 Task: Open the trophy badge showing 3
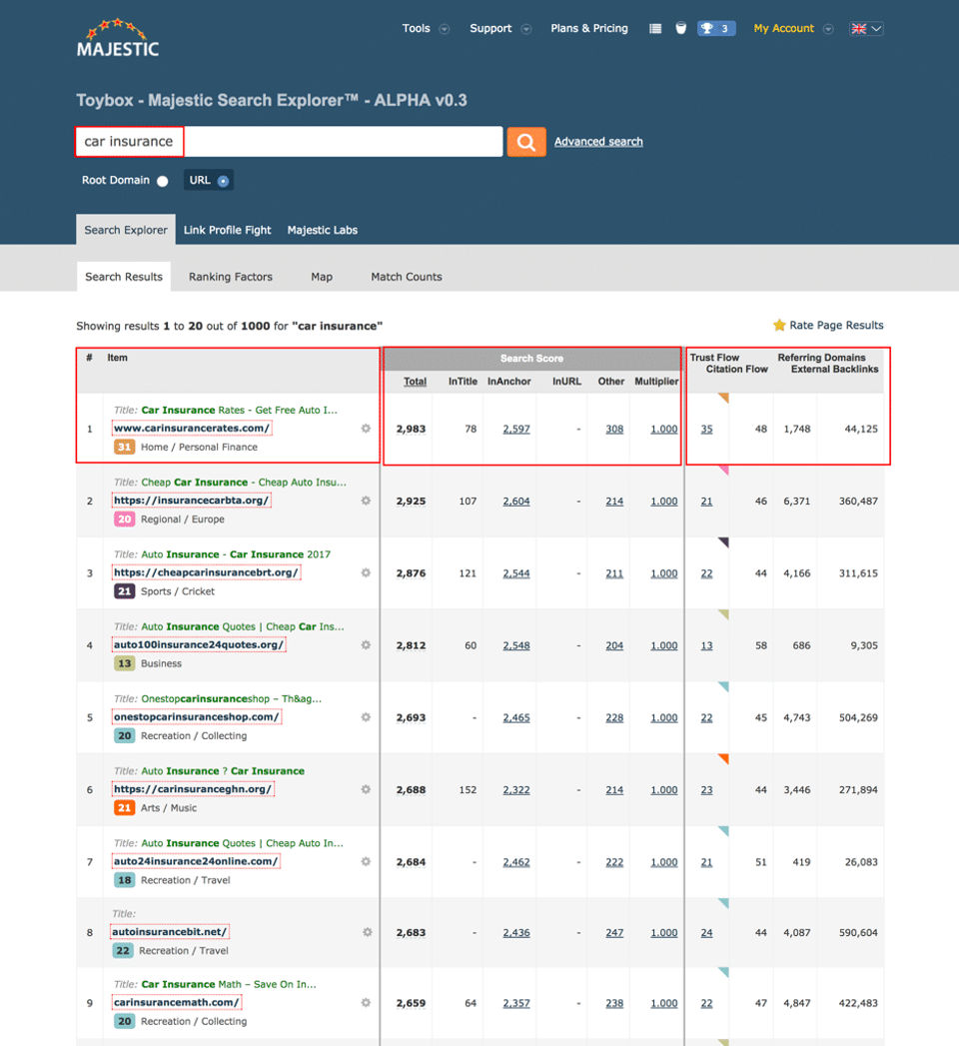(x=716, y=28)
